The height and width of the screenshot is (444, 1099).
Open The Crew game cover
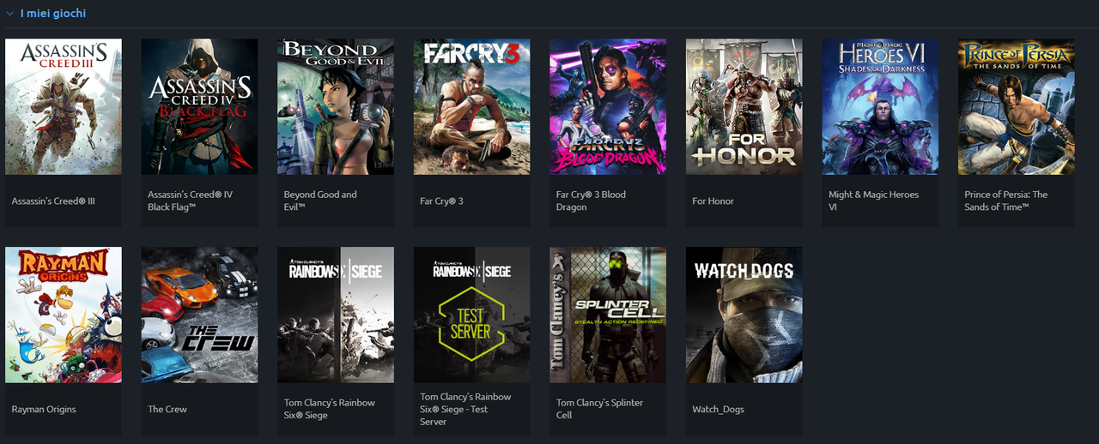[200, 315]
